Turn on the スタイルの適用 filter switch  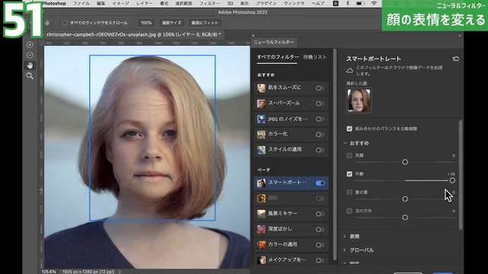[x=319, y=150]
